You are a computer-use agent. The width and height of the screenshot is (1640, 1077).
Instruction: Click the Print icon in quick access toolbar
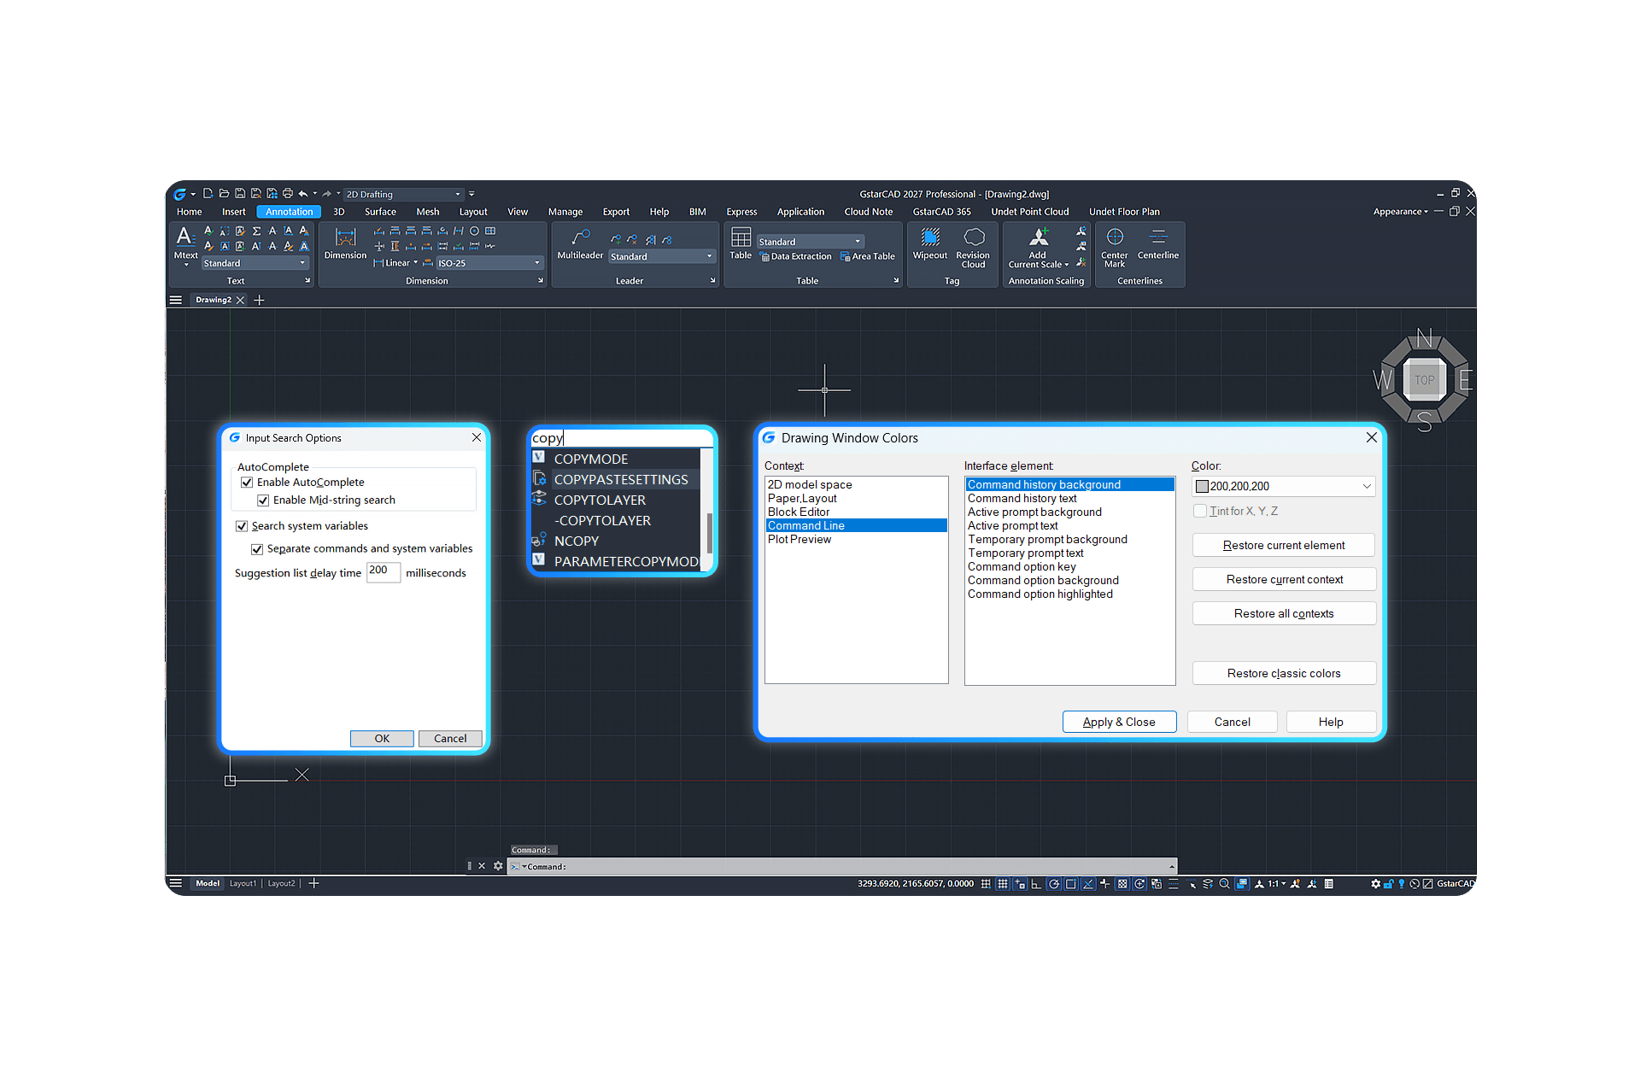(x=288, y=194)
